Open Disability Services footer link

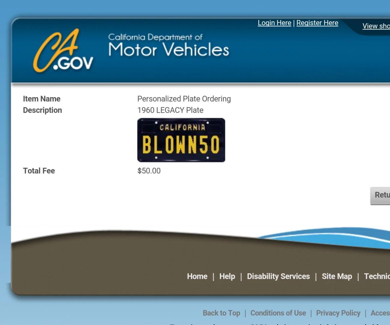point(278,276)
